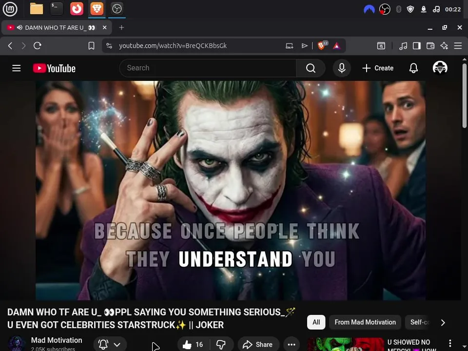Open the Linux Mint start menu
Screen dimensions: 468x351
pyautogui.click(x=10, y=9)
